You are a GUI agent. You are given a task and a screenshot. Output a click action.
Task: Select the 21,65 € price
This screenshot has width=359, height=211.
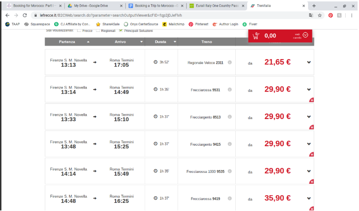278,62
